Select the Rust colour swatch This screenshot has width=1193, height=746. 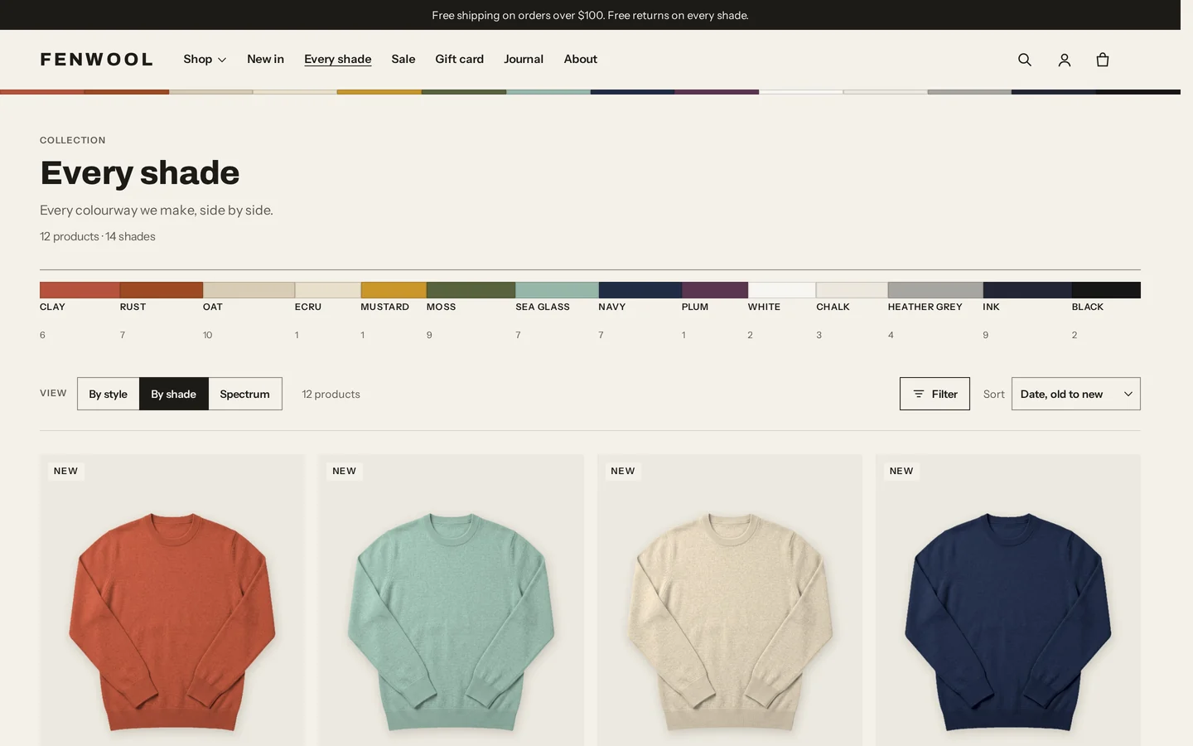coord(162,290)
